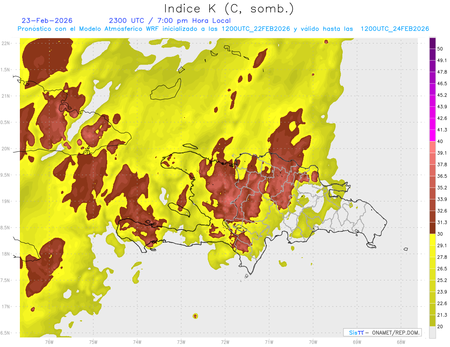Click the "9.5N" latitude label
450x347 pixels.
(x=5, y=175)
